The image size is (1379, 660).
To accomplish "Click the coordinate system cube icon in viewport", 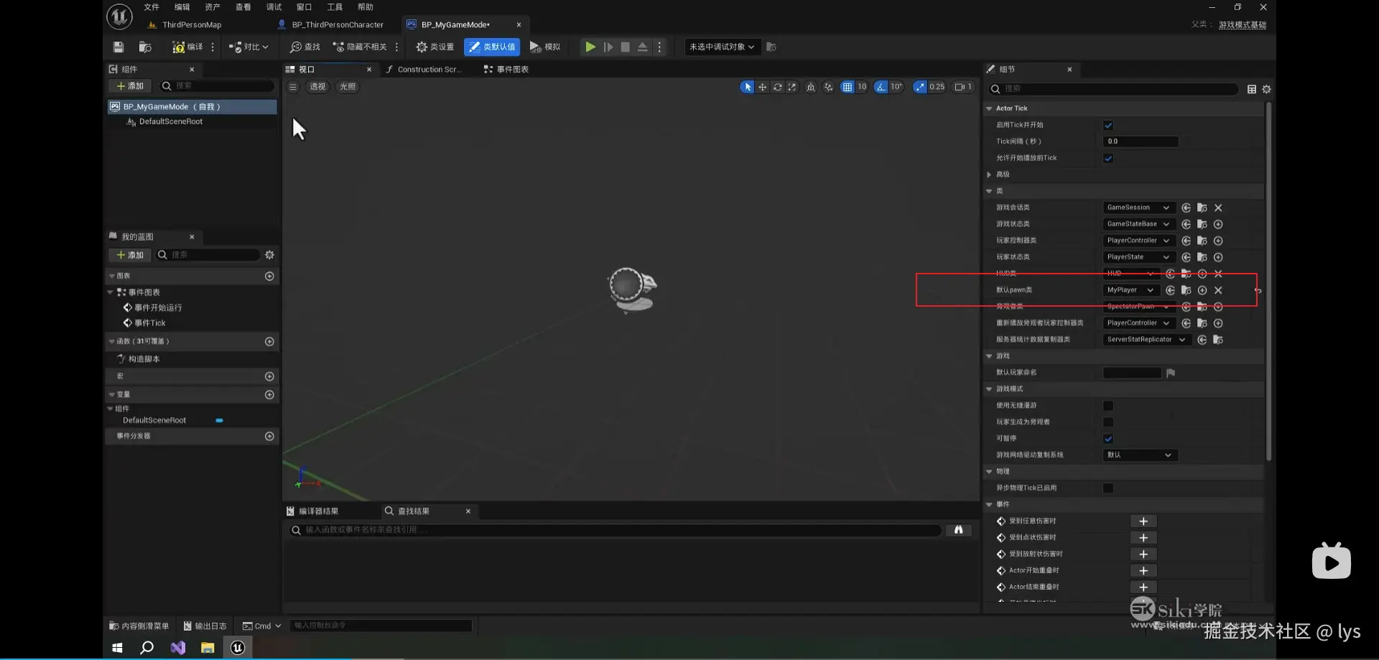I will tap(811, 87).
